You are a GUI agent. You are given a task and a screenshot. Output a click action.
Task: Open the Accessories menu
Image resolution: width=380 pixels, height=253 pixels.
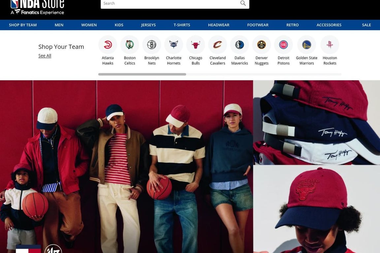tap(329, 25)
